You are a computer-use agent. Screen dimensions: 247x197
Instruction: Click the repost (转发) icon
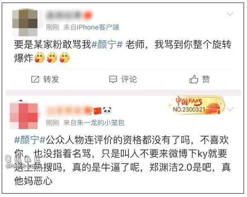pos(35,79)
